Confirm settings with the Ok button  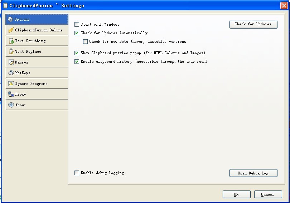pyautogui.click(x=236, y=194)
